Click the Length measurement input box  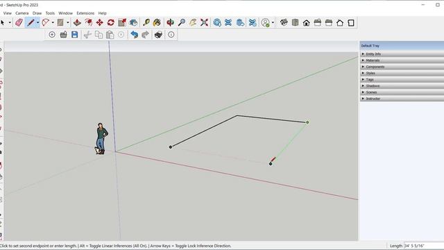(424, 246)
